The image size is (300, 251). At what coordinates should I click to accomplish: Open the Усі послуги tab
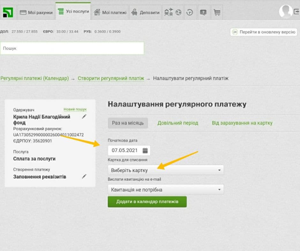[x=73, y=11]
